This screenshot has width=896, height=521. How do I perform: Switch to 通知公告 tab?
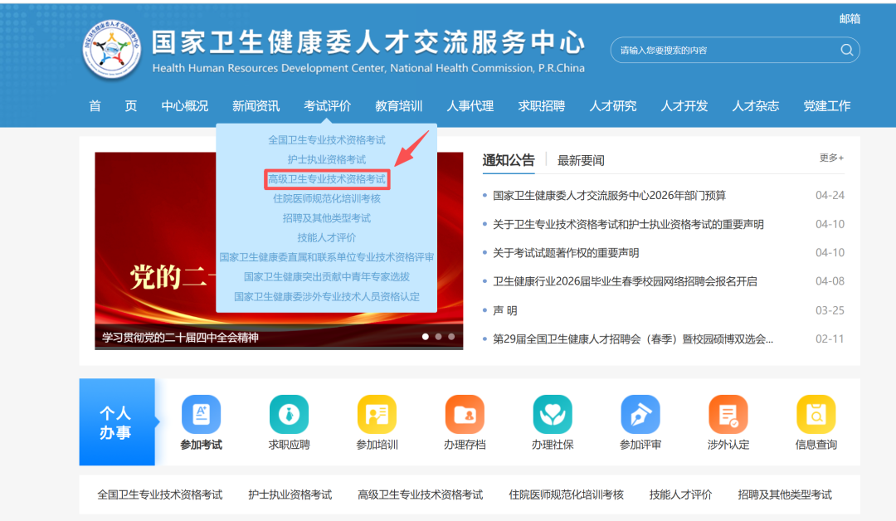509,160
